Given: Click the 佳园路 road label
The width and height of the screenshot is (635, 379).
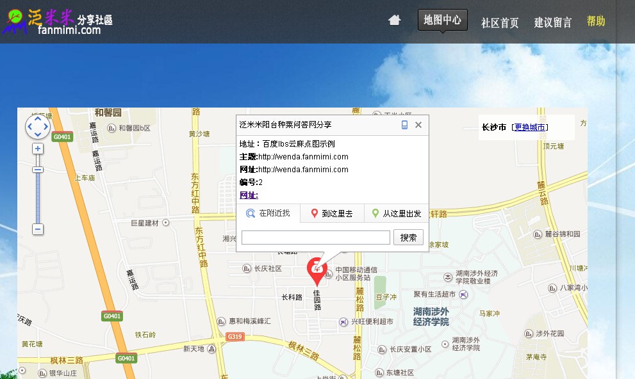Looking at the screenshot, I should (317, 300).
